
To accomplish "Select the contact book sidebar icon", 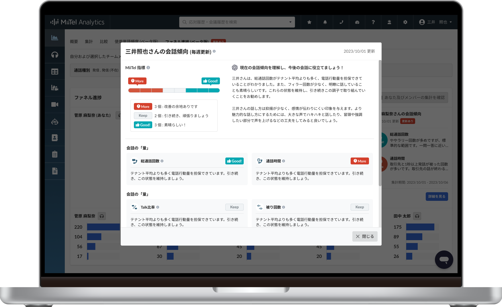I will pyautogui.click(x=55, y=138).
